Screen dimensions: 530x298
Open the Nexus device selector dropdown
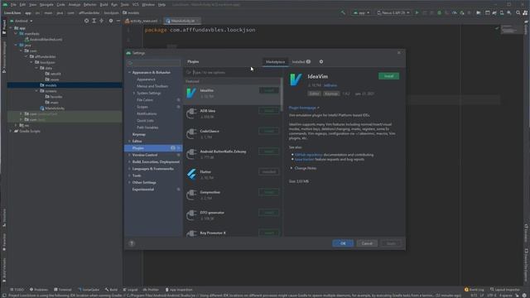coord(393,13)
